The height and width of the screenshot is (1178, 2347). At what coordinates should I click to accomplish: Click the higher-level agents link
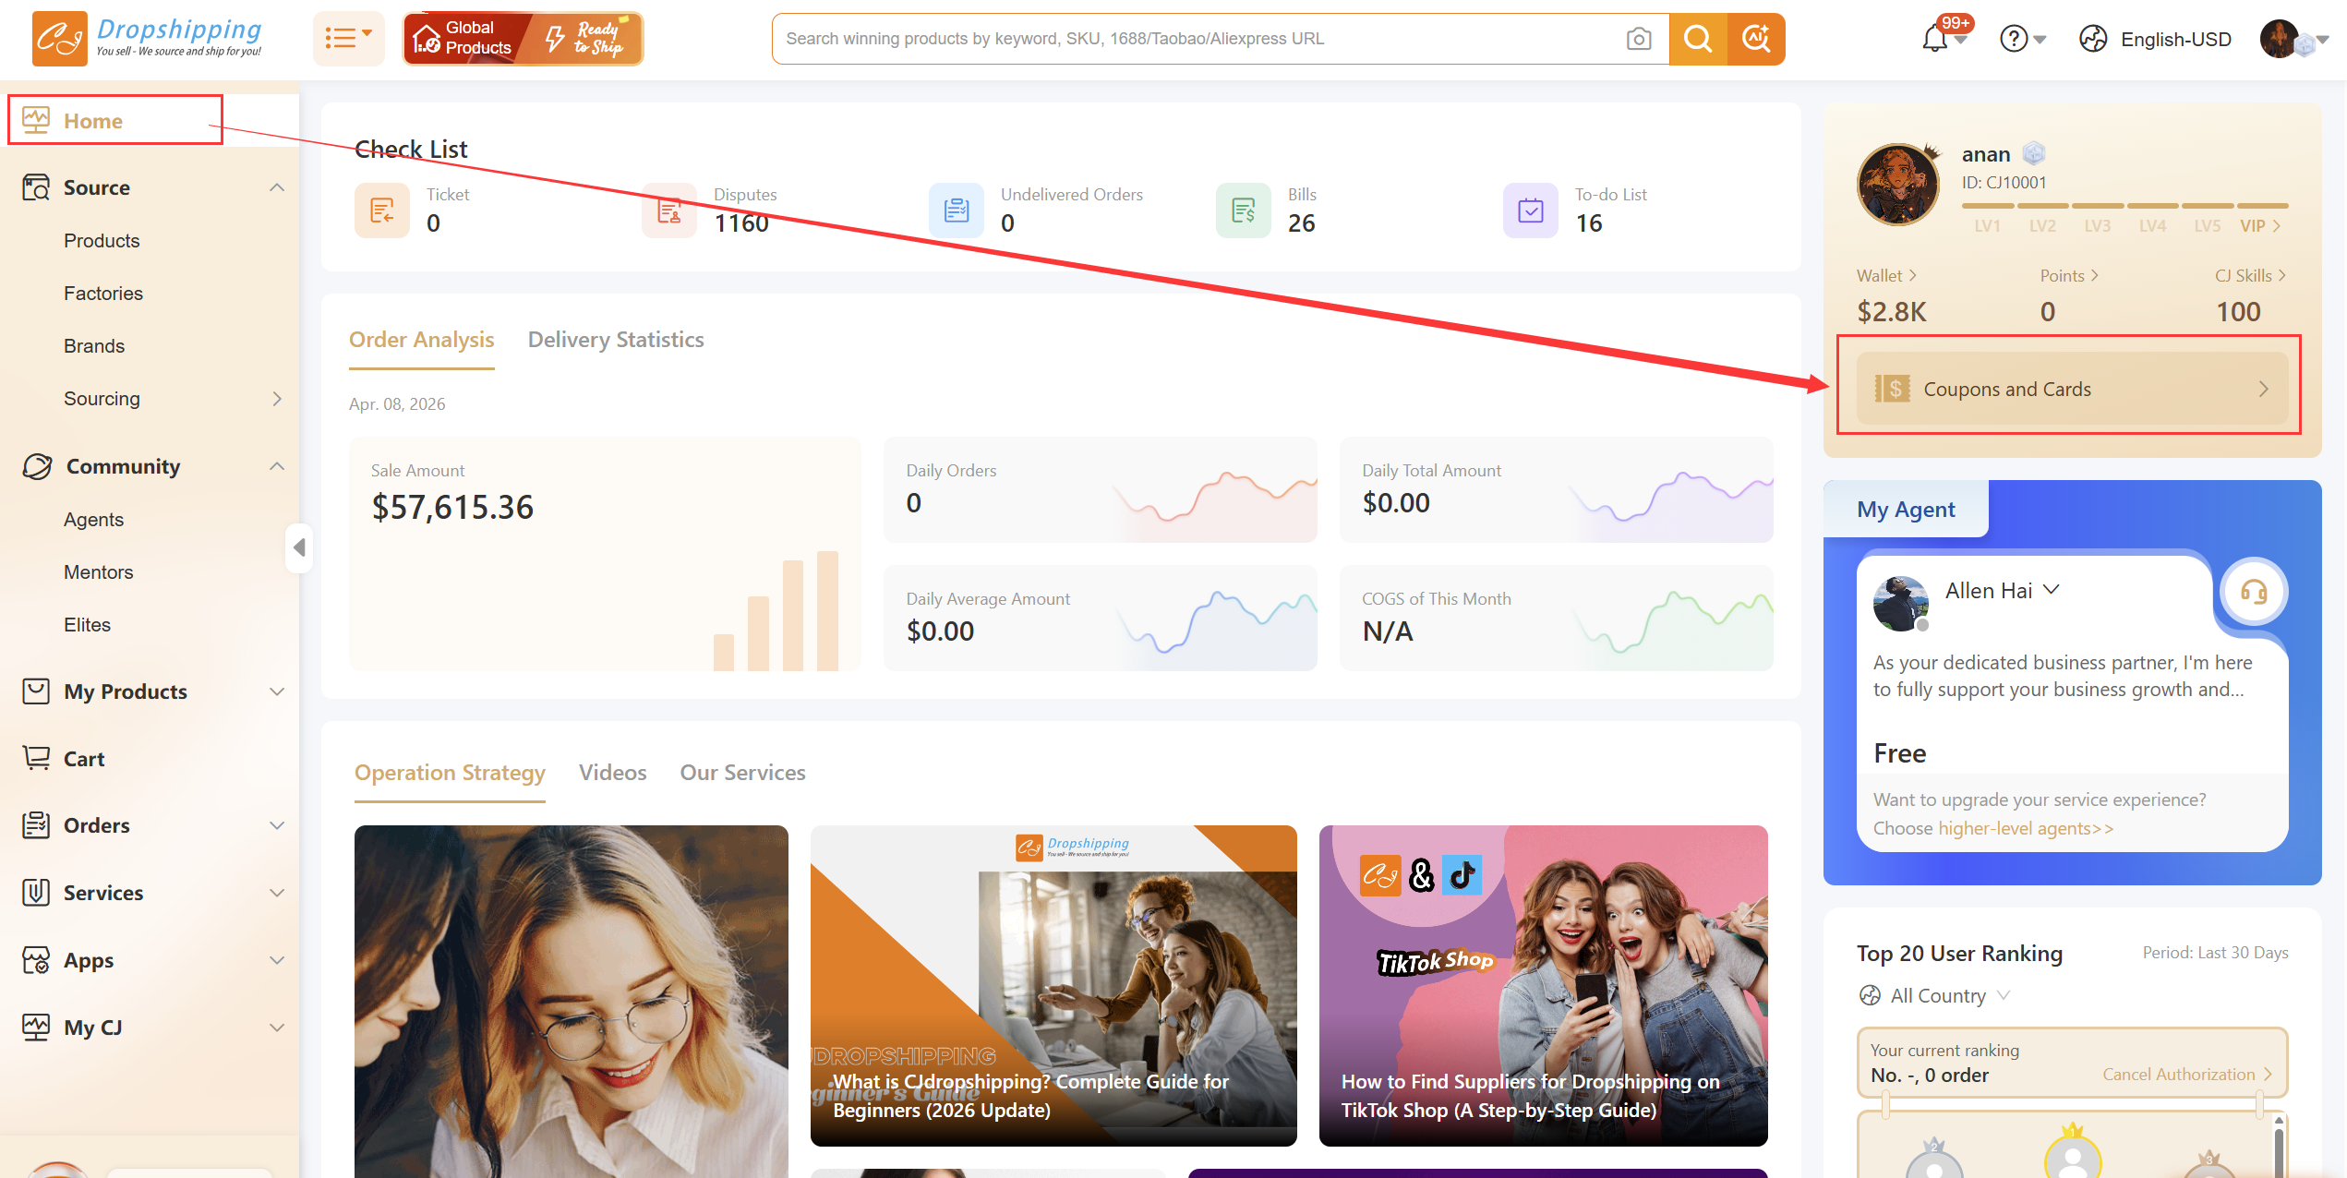point(2025,828)
